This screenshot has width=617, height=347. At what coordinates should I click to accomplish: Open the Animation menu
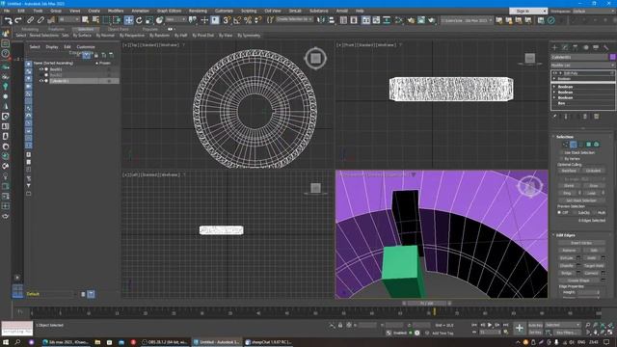coord(140,11)
